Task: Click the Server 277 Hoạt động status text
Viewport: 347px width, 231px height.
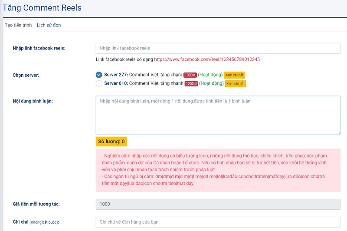Action: (x=210, y=75)
